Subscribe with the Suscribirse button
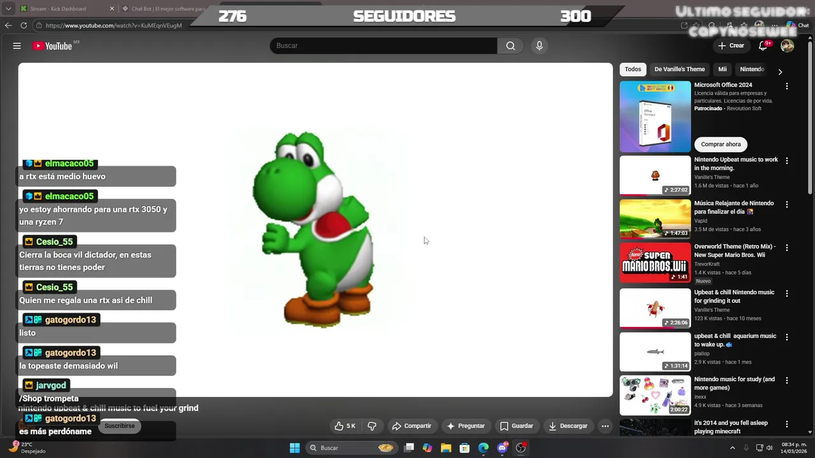Viewport: 815px width, 458px height. tap(120, 426)
